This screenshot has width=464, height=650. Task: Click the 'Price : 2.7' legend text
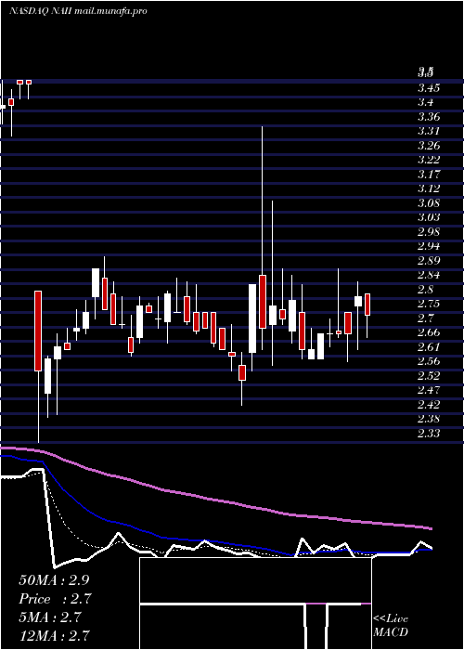coord(55,599)
